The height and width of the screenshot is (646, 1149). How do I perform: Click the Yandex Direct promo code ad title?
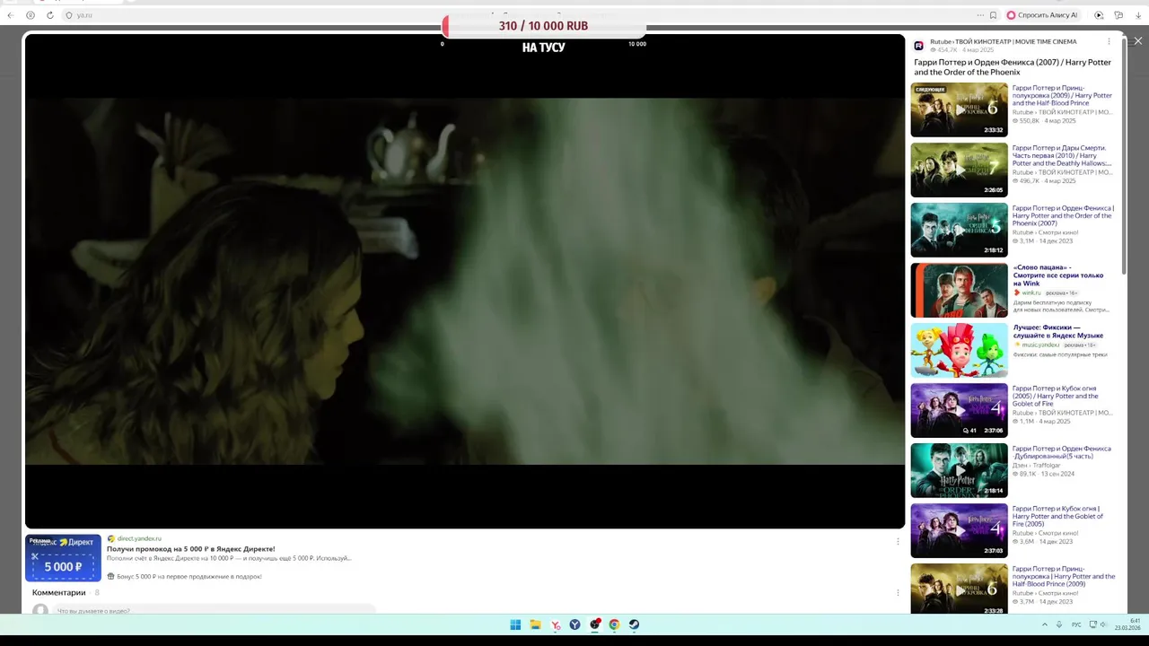click(x=191, y=548)
